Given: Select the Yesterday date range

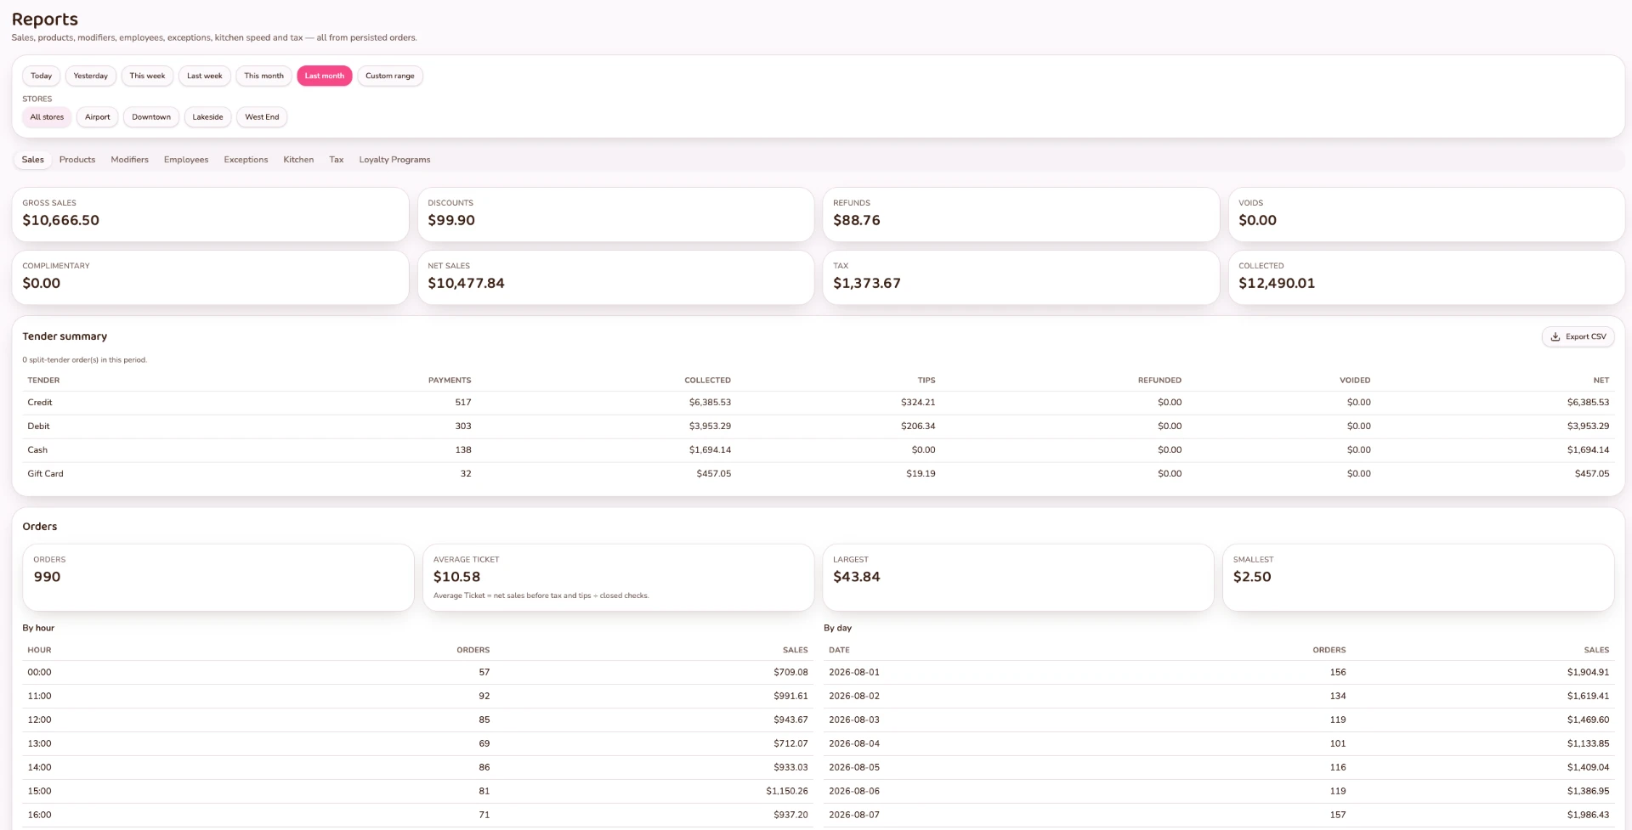Looking at the screenshot, I should click(x=90, y=76).
